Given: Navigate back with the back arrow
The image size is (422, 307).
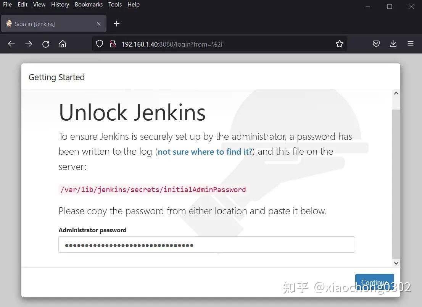Looking at the screenshot, I should [x=11, y=44].
